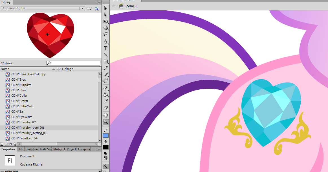The image size is (328, 172).
Task: Open the Info tab
Action: pos(21,149)
